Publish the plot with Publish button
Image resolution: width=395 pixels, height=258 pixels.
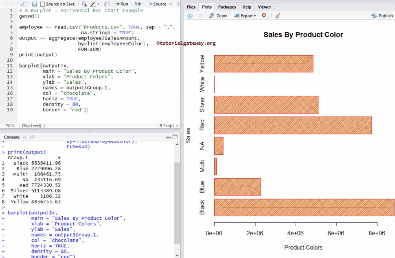pyautogui.click(x=381, y=15)
